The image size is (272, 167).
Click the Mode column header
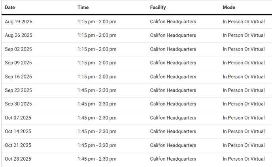coord(229,8)
